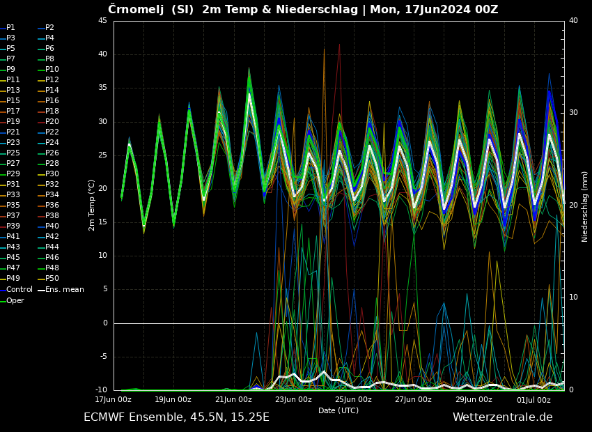Click the ECMWF Ensemble coordinates caption

176,417
